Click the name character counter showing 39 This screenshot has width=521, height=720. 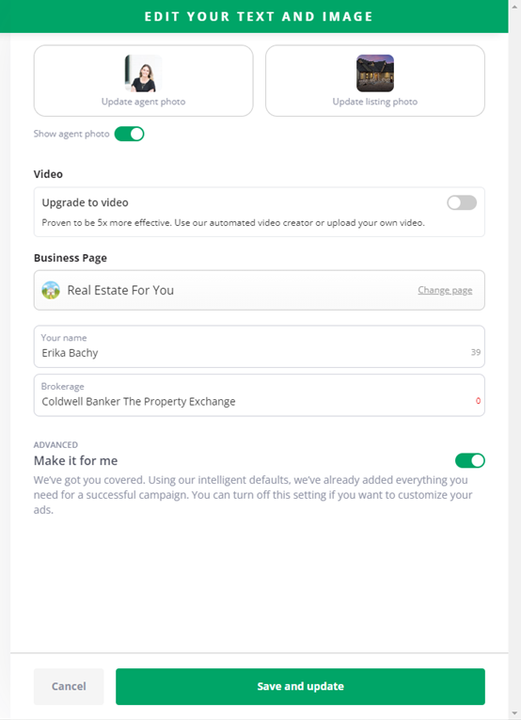click(x=476, y=352)
